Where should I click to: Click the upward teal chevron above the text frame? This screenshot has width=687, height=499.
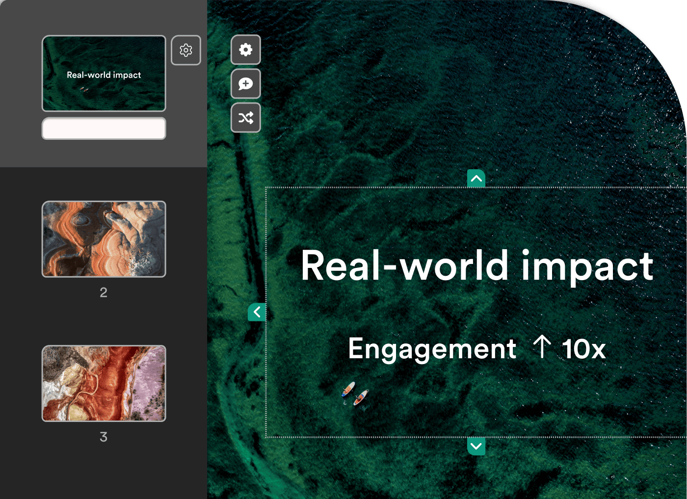point(476,178)
